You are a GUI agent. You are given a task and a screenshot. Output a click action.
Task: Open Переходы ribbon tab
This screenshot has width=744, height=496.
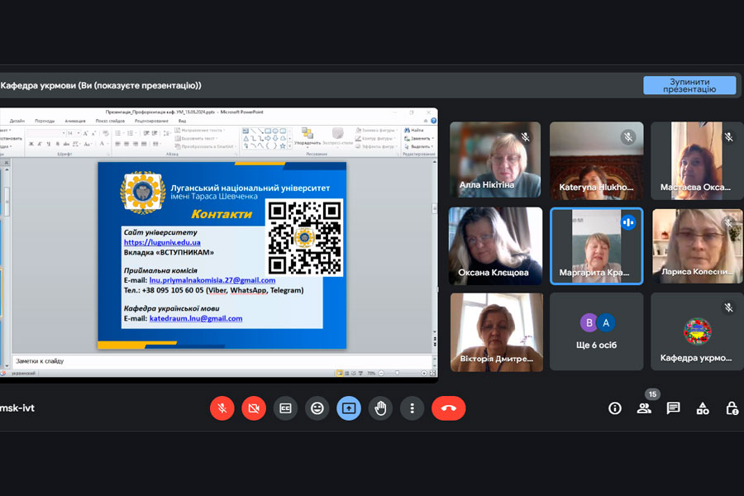click(45, 121)
